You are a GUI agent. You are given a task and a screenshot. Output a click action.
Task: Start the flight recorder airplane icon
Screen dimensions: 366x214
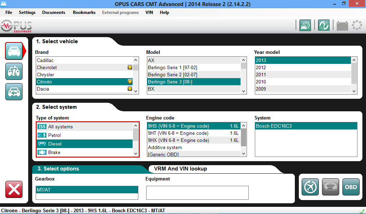(310, 187)
